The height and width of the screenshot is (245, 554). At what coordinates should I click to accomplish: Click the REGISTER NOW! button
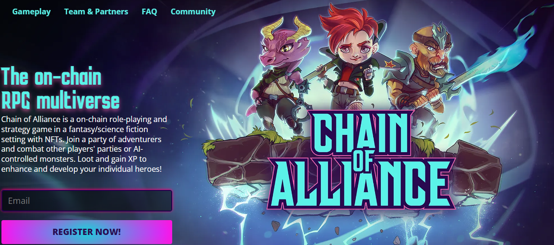[87, 232]
